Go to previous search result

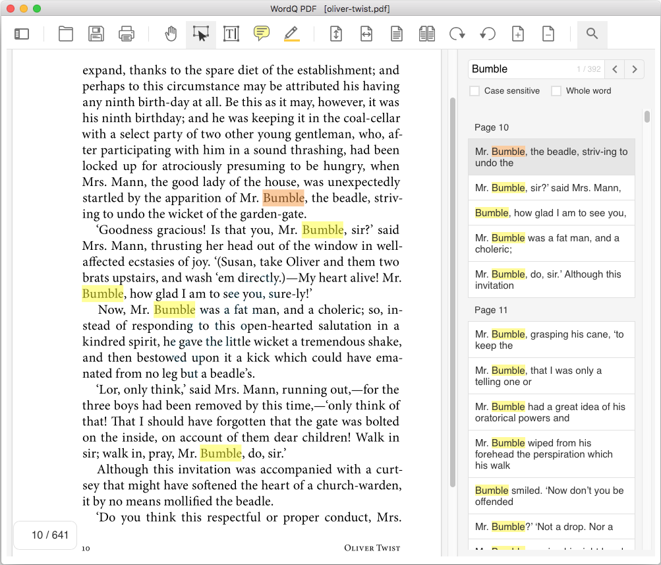[x=615, y=69]
